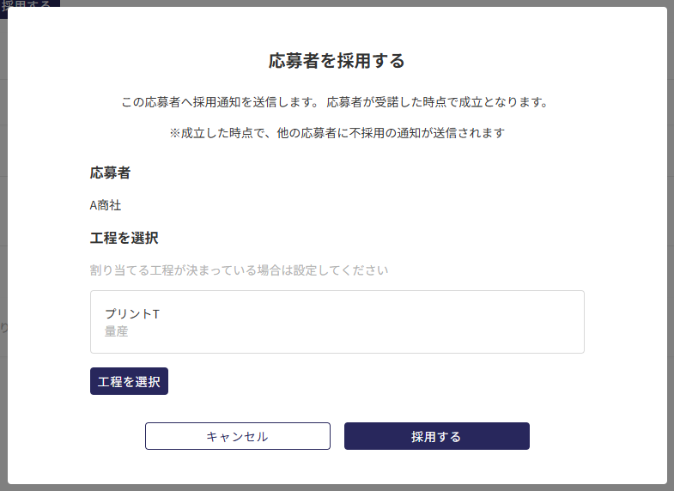Click the sentence 応募者が受諾した時点で成立となります

[x=437, y=102]
